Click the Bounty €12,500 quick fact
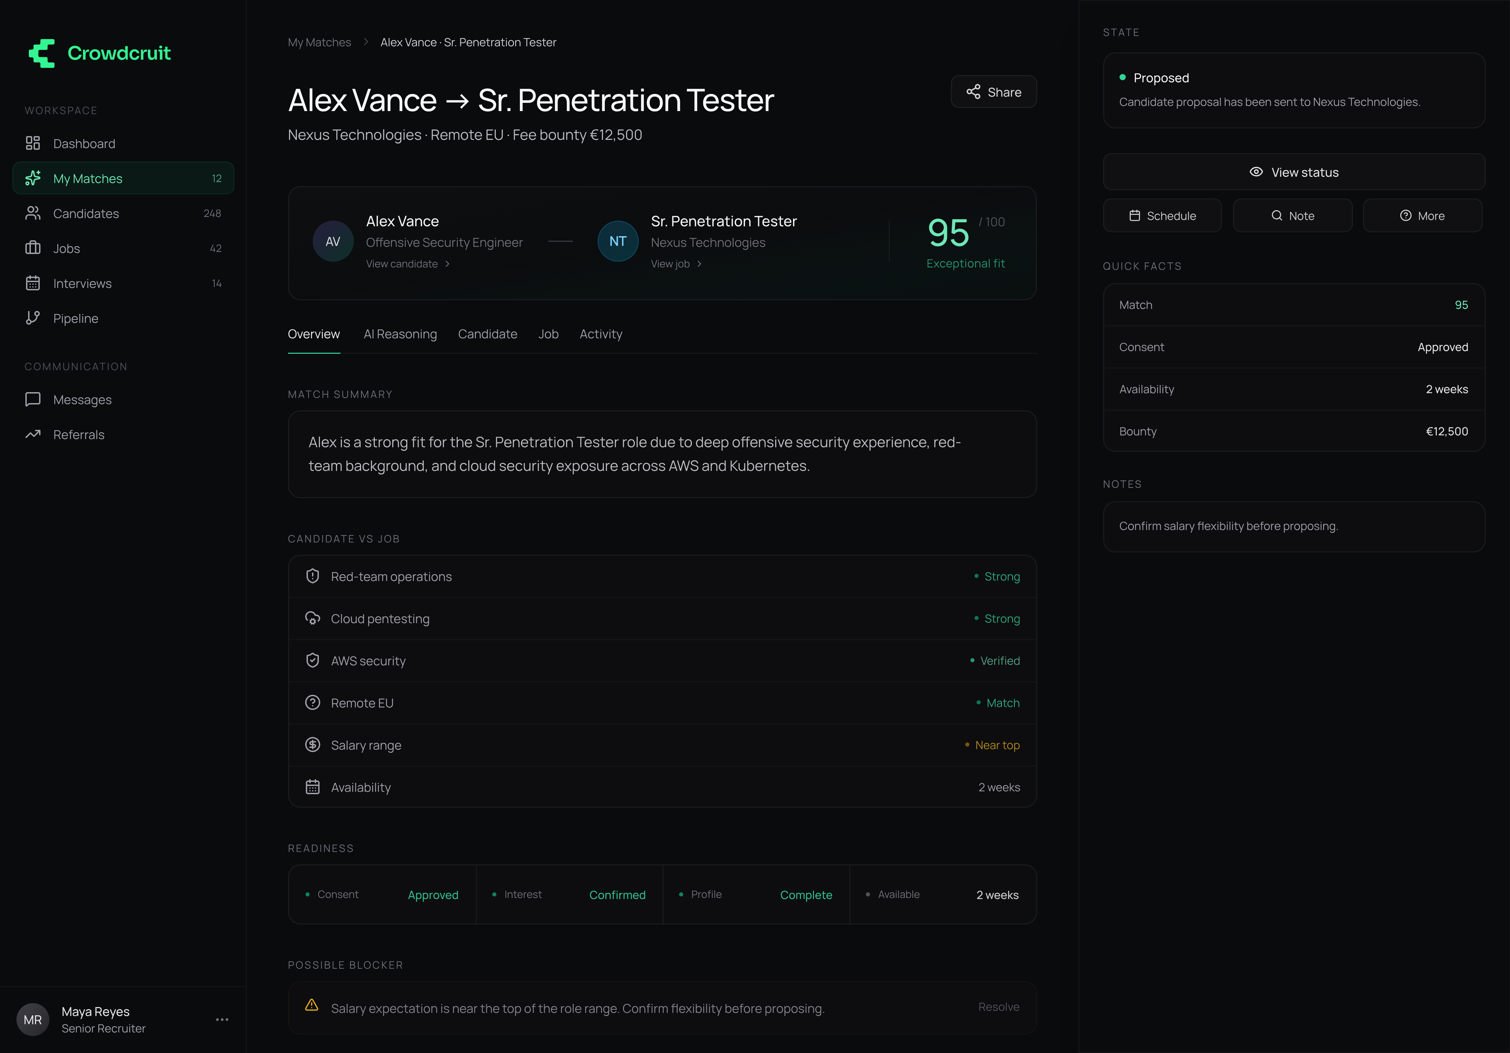1510x1053 pixels. [1294, 431]
